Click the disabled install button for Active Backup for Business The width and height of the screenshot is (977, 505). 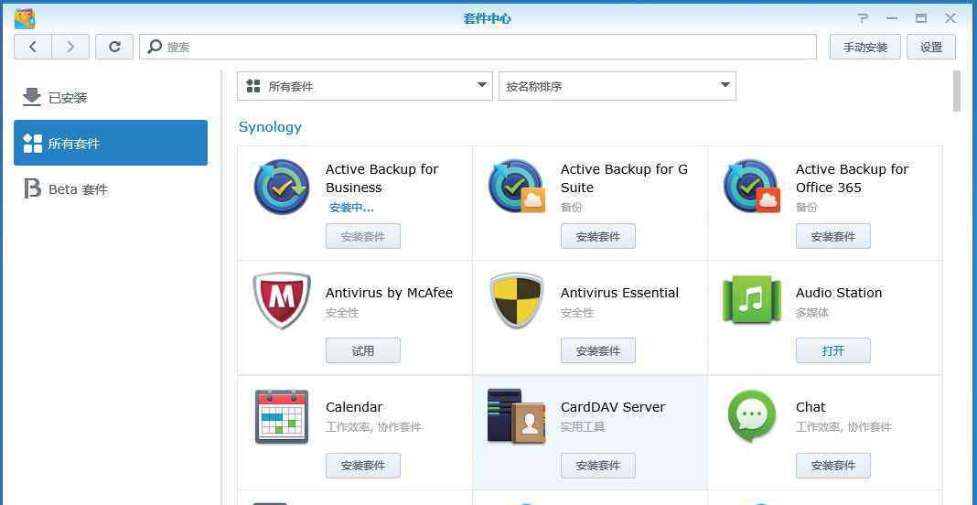point(362,236)
